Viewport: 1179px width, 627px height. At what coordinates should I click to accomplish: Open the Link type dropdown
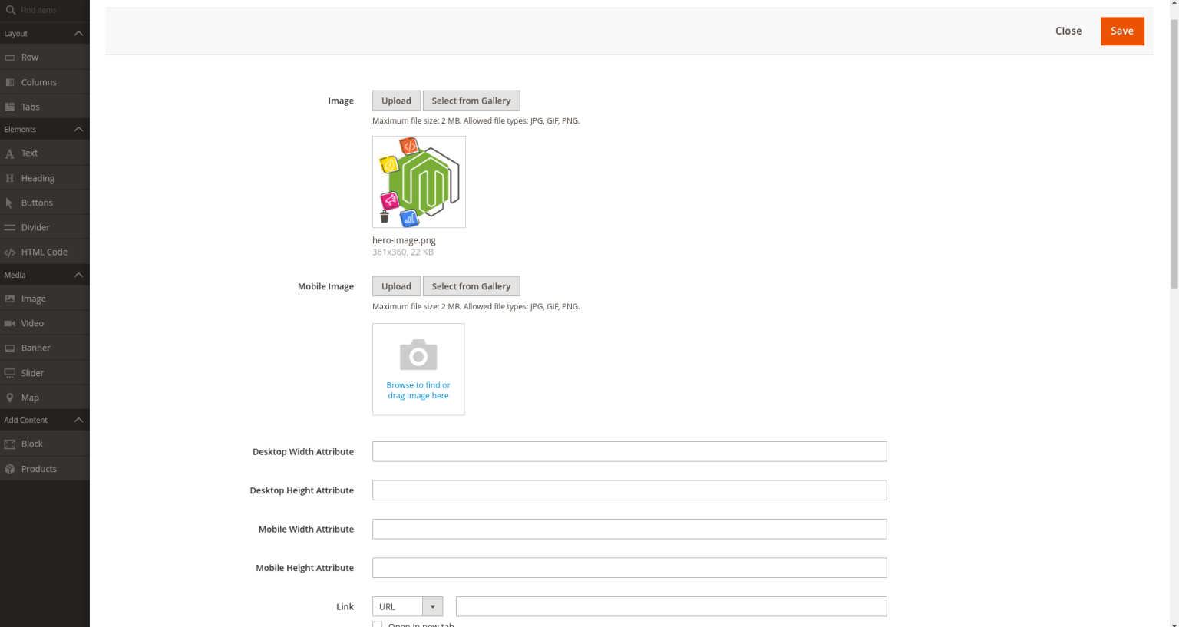tap(434, 606)
